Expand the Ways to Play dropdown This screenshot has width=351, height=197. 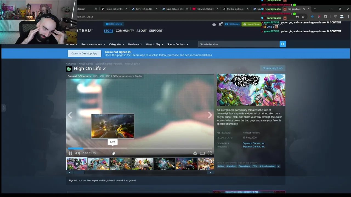click(x=155, y=44)
